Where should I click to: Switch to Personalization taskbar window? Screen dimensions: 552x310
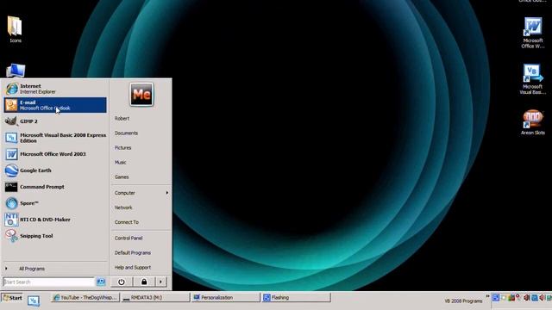coord(226,298)
